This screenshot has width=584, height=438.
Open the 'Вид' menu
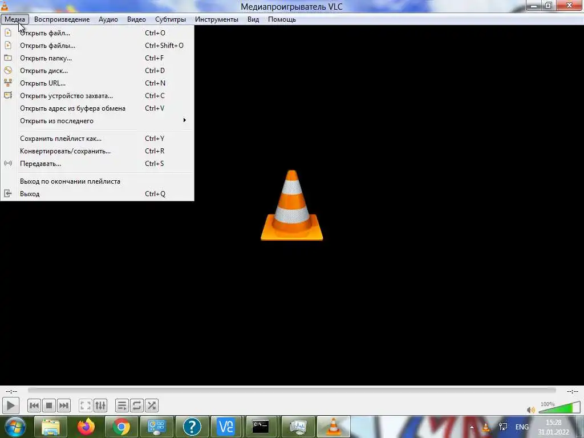253,19
